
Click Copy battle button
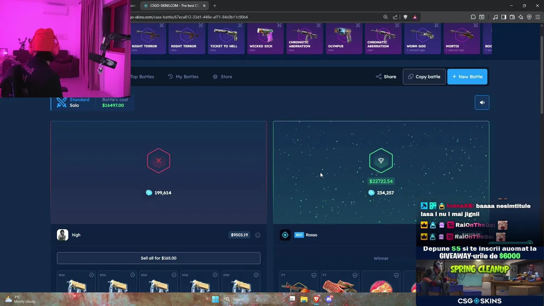pos(424,76)
